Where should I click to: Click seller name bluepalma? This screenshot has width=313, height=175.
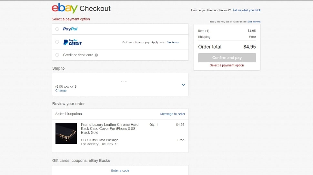coord(74,114)
